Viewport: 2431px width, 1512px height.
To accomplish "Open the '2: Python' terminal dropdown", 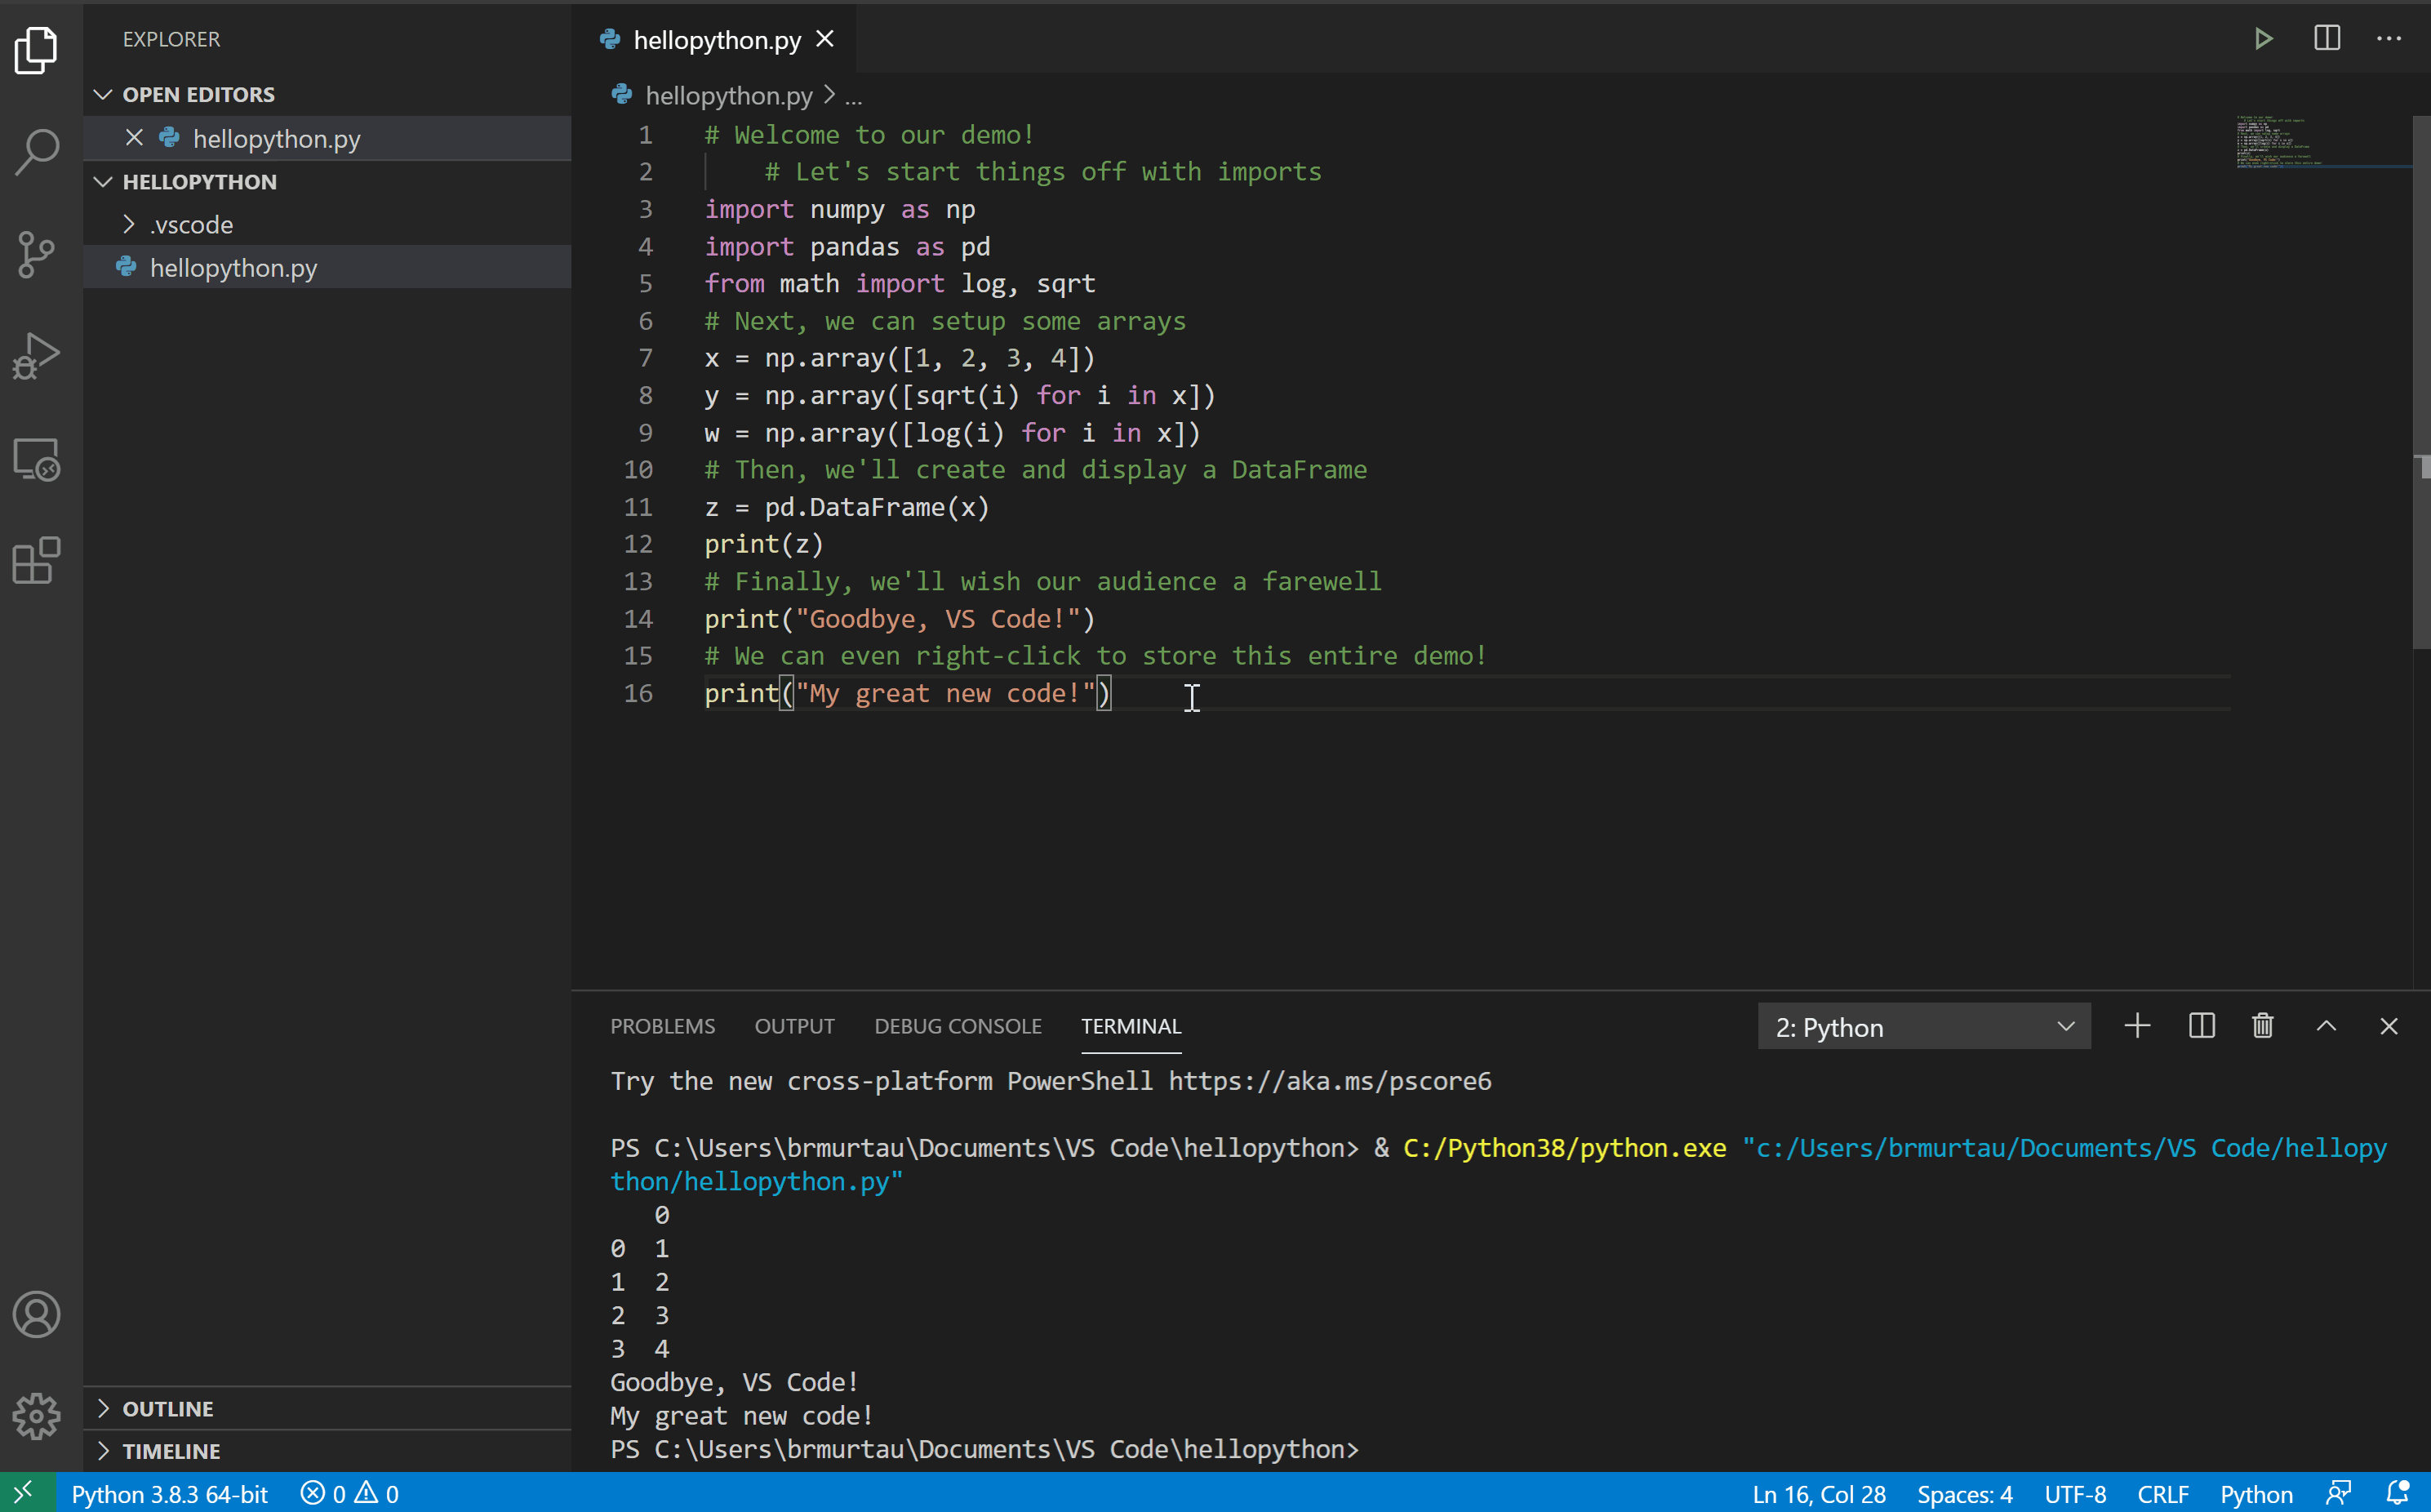I will [x=1923, y=1027].
